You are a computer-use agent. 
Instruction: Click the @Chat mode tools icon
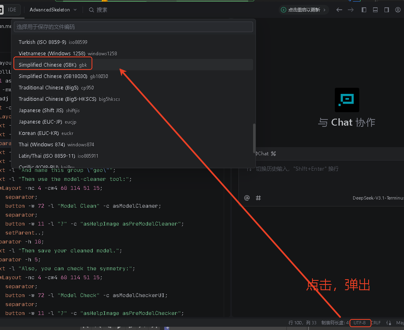[273, 154]
